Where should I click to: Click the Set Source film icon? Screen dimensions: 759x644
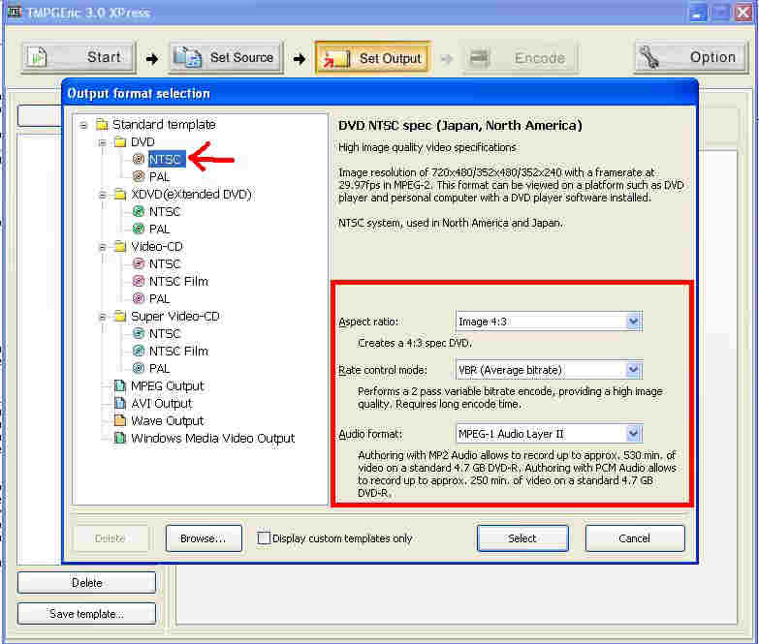click(x=188, y=57)
